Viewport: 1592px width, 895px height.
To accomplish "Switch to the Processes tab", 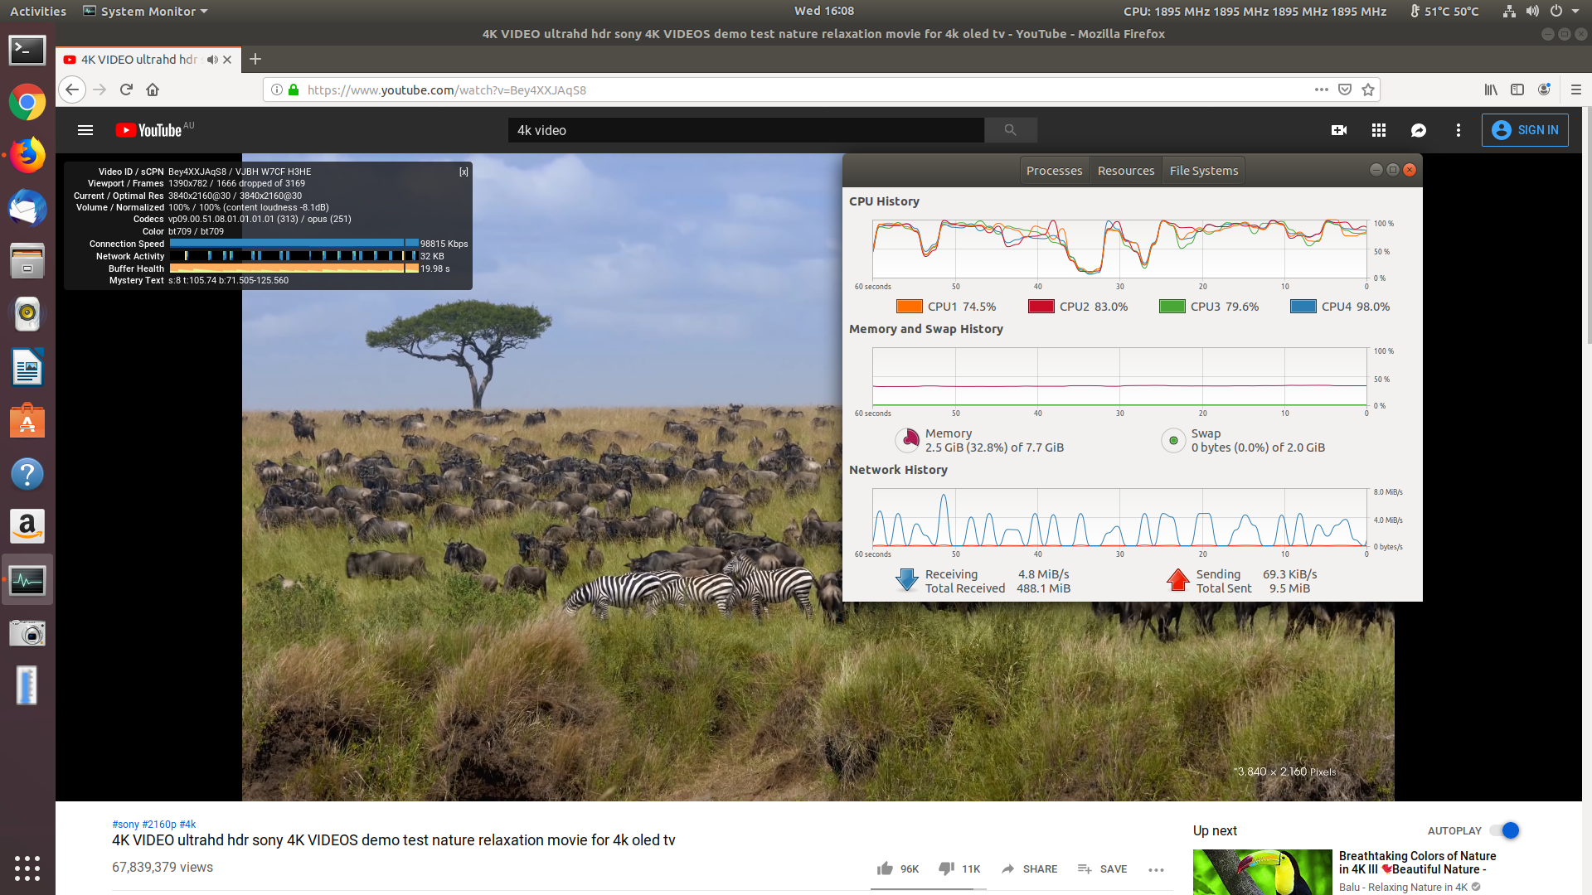I will click(x=1054, y=171).
